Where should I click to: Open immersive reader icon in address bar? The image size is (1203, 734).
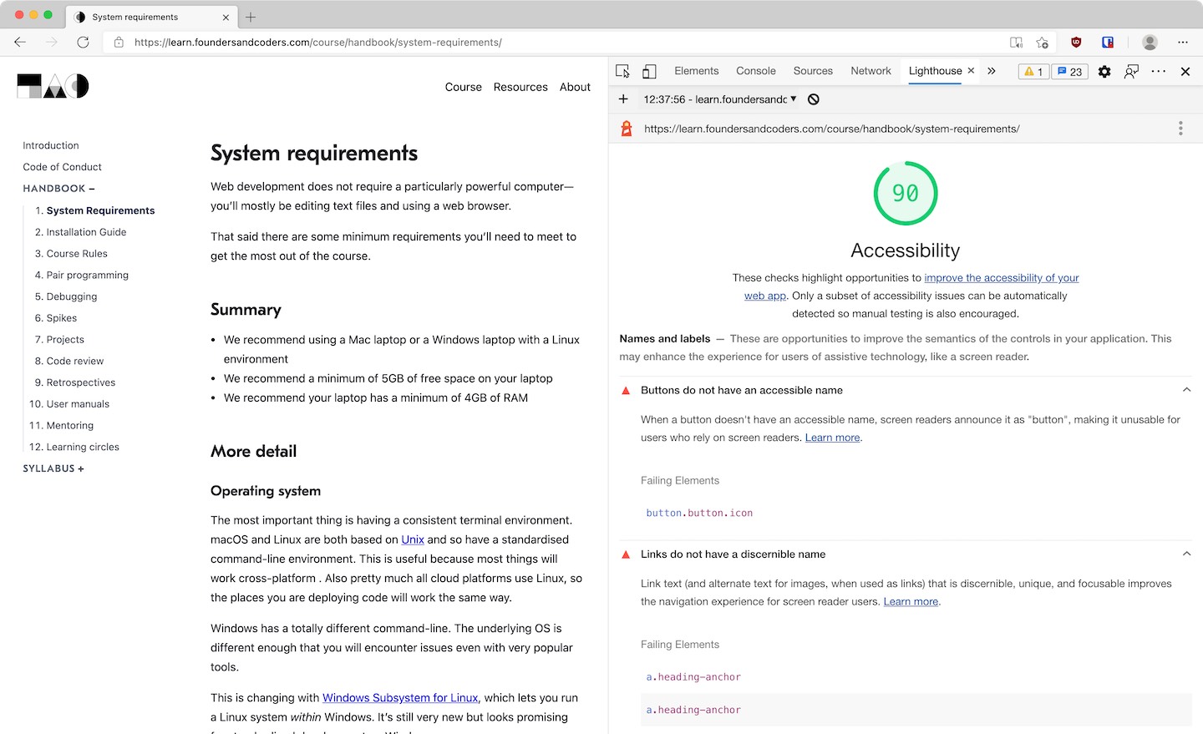point(1016,42)
